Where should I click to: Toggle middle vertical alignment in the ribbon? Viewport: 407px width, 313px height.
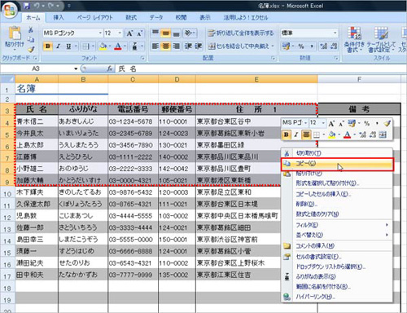point(166,33)
